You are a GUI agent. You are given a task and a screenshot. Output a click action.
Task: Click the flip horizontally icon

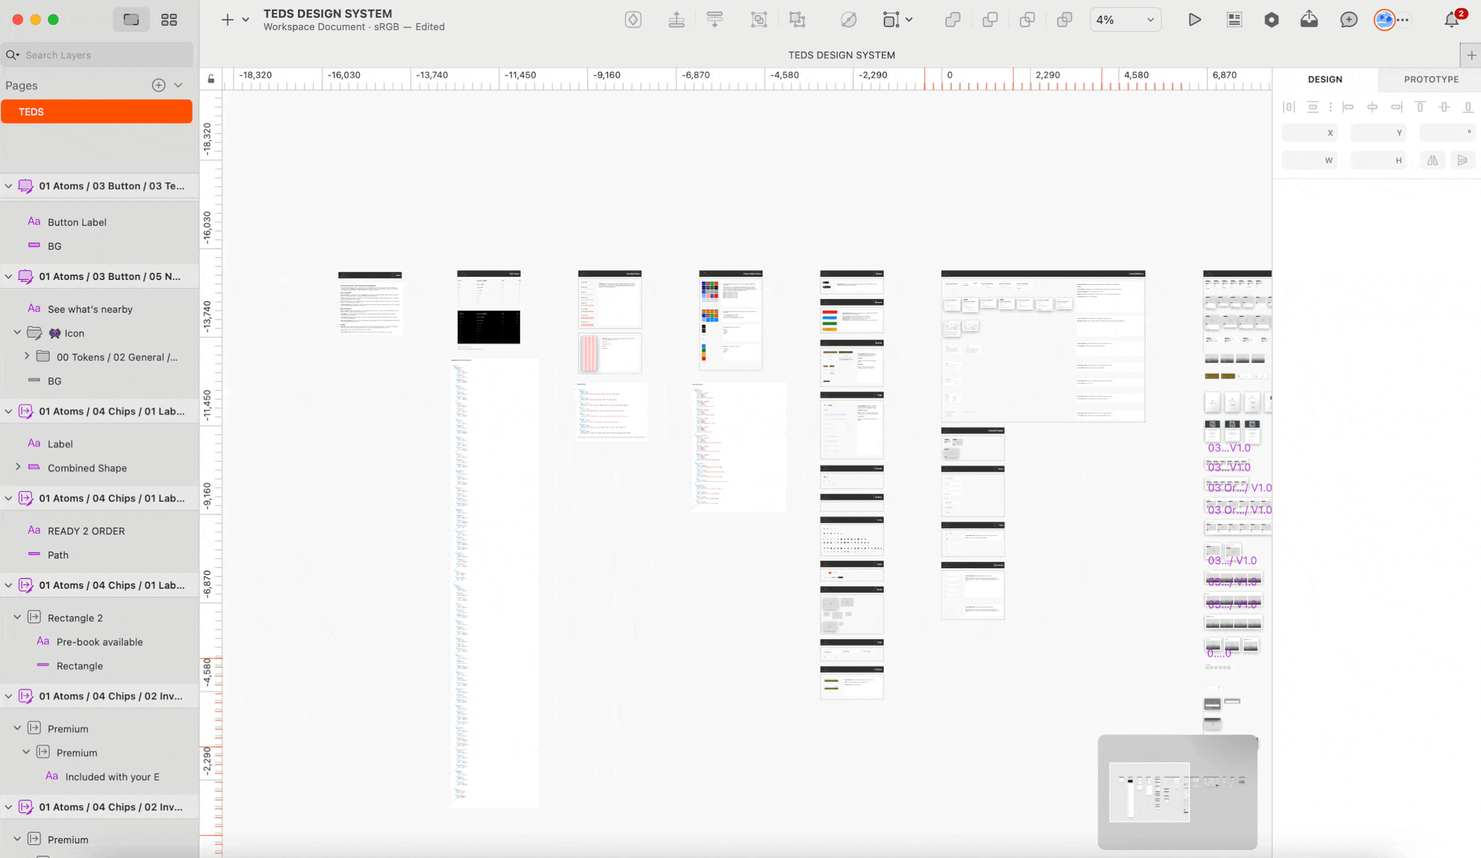click(x=1432, y=160)
